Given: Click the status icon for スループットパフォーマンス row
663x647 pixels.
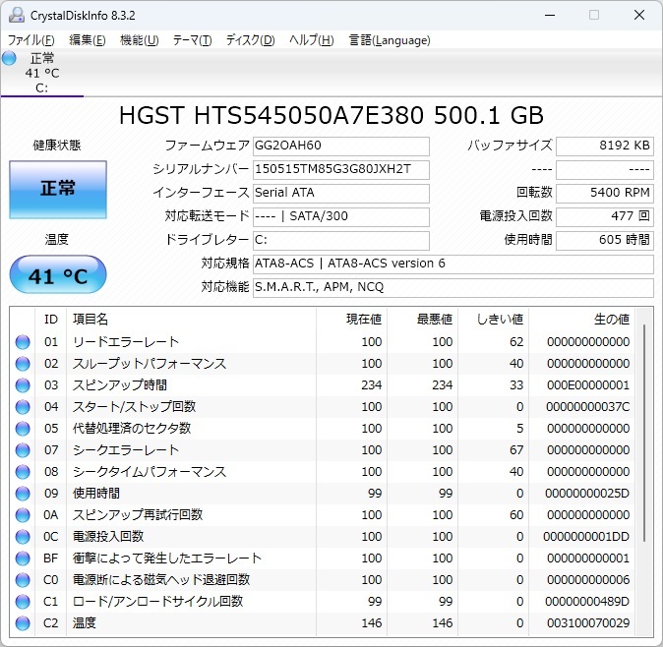Looking at the screenshot, I should pyautogui.click(x=23, y=364).
